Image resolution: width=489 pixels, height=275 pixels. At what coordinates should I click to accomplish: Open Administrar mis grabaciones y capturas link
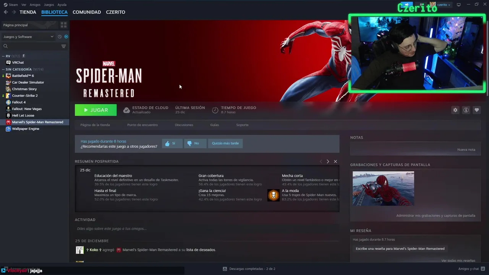click(436, 216)
